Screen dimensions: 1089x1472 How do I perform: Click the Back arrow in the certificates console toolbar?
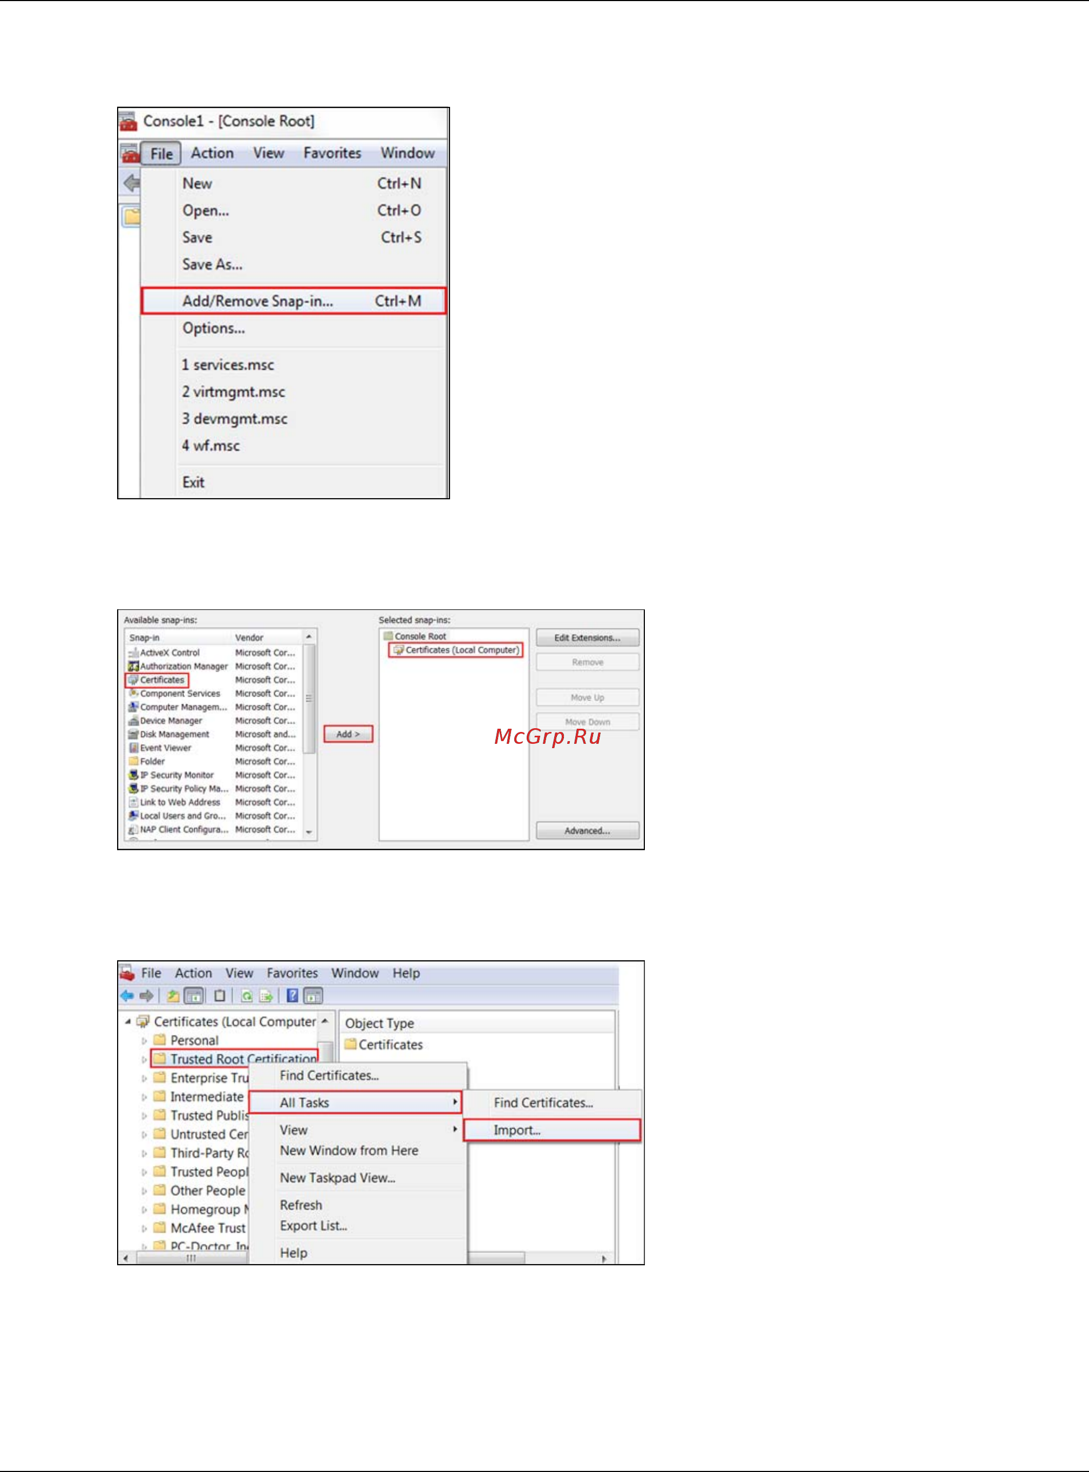tap(127, 995)
